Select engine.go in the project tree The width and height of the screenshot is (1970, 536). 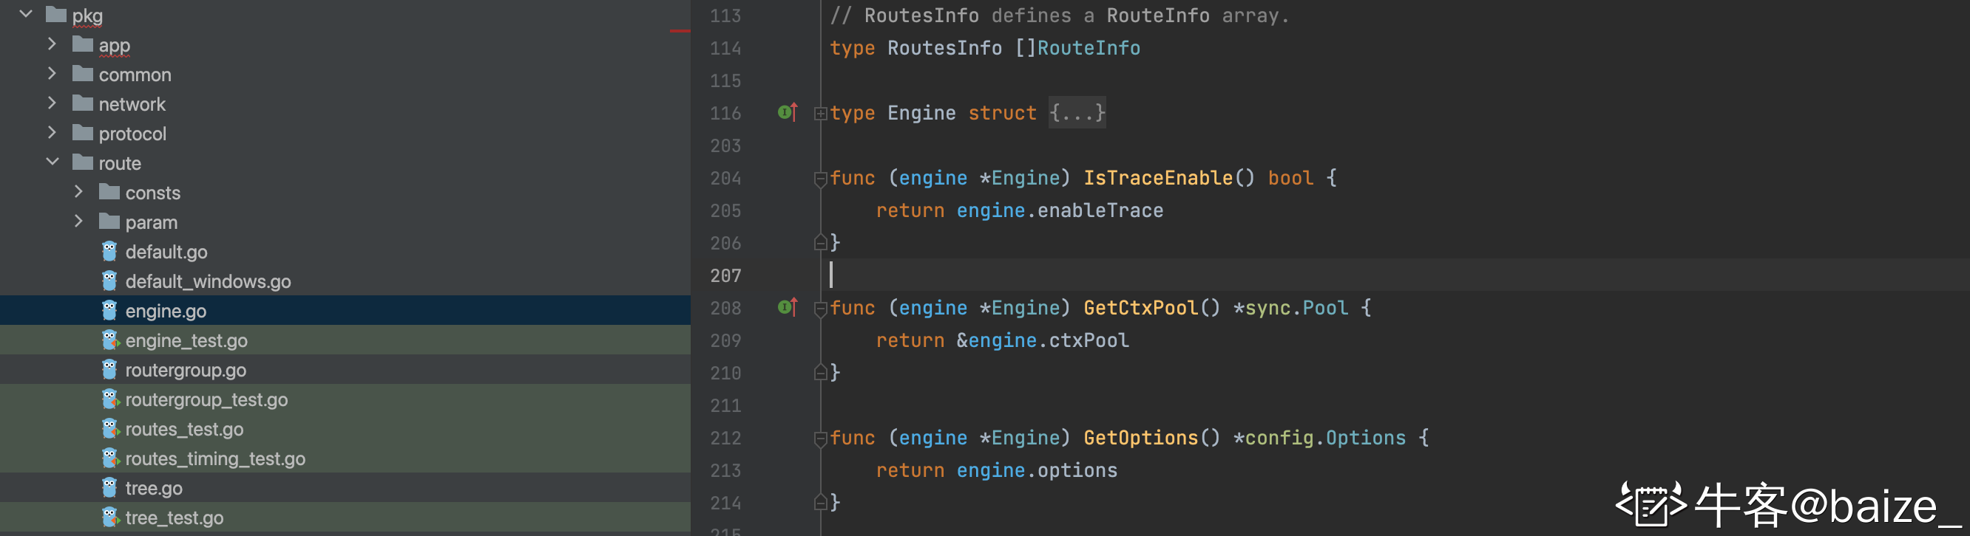165,311
